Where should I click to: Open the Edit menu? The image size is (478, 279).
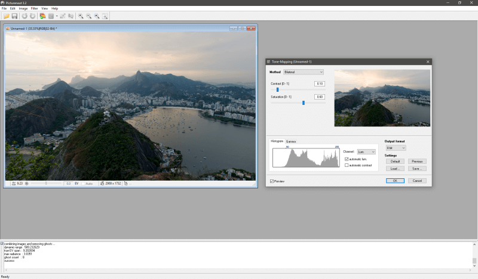(13, 8)
